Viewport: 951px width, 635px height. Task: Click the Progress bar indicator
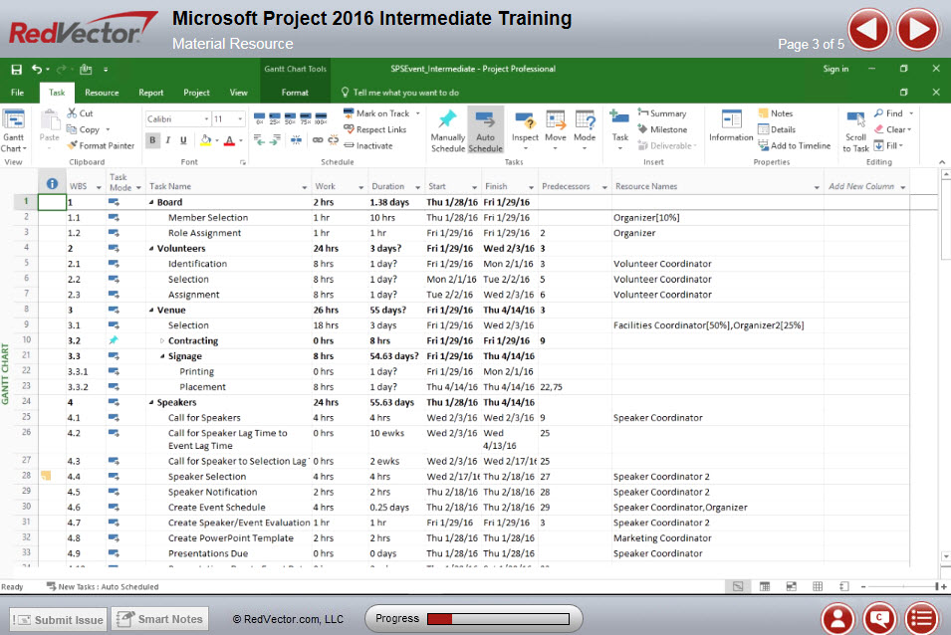tap(474, 618)
